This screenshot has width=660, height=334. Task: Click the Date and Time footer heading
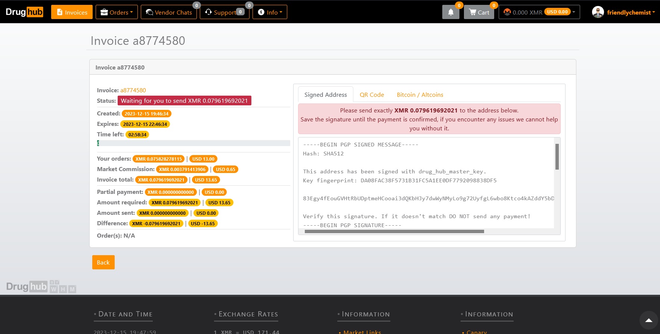(x=125, y=314)
